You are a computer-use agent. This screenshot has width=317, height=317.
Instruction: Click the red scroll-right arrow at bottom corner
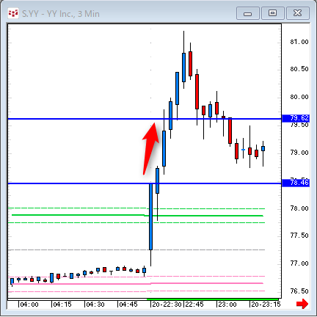click(x=302, y=304)
